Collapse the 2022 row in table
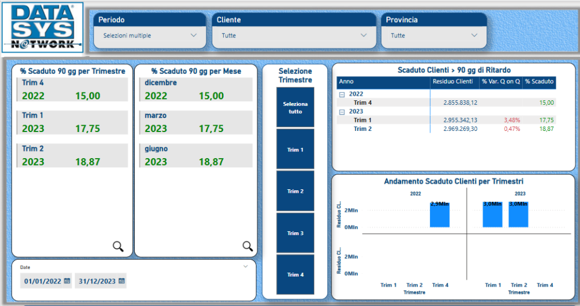The image size is (580, 306). tap(342, 94)
